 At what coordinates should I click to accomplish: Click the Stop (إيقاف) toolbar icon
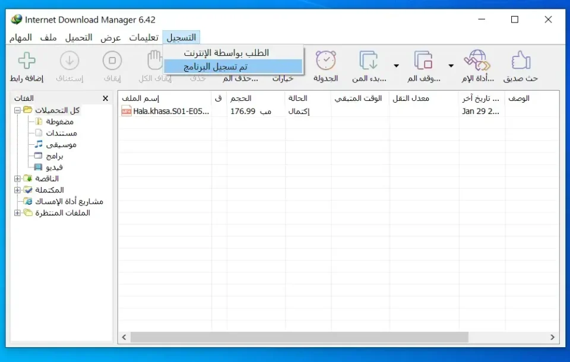tap(112, 61)
